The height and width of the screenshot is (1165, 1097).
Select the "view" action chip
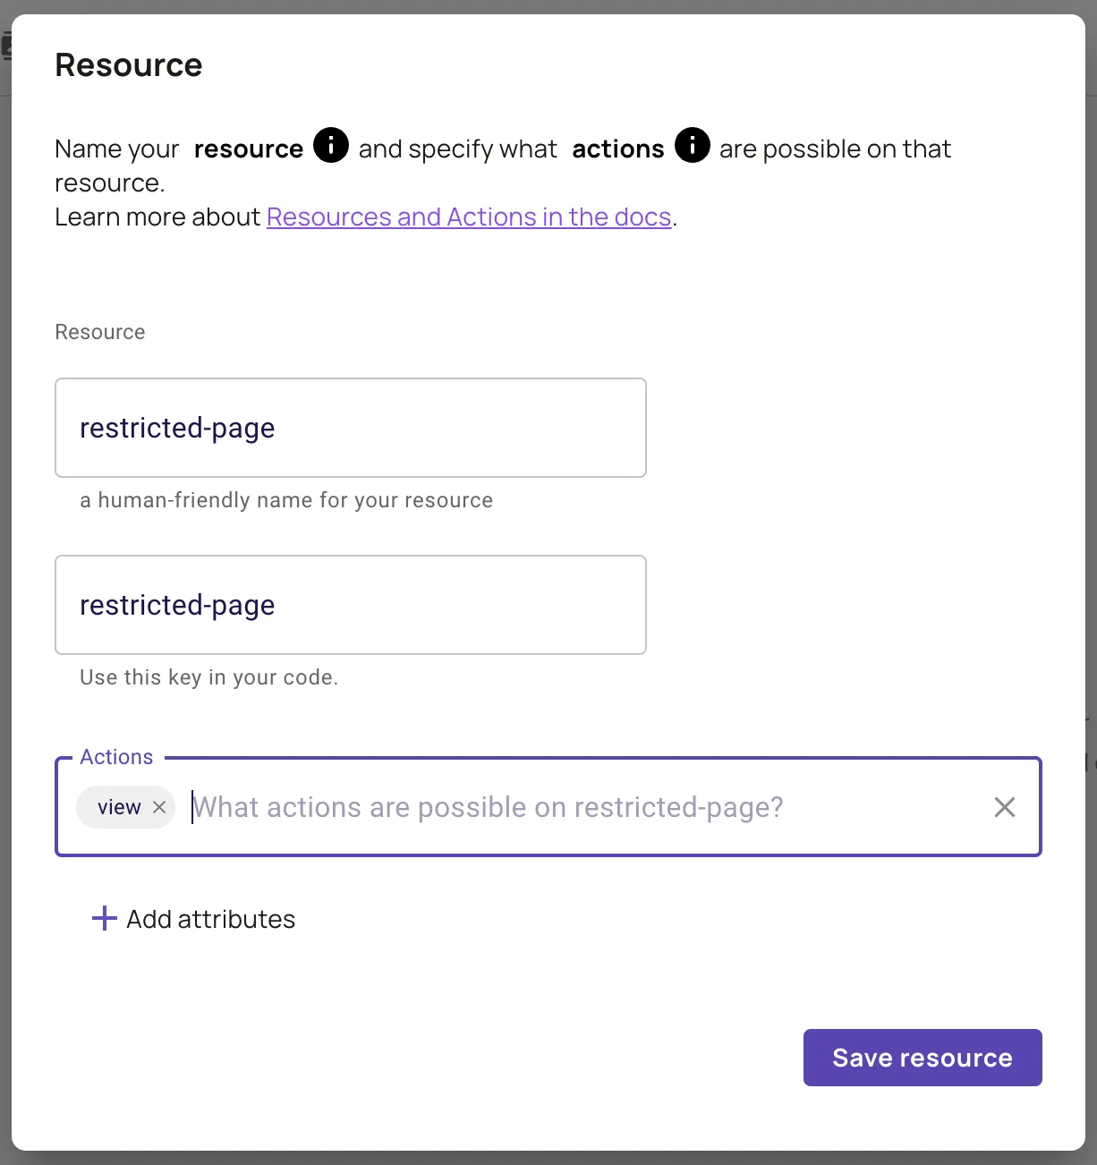(118, 807)
